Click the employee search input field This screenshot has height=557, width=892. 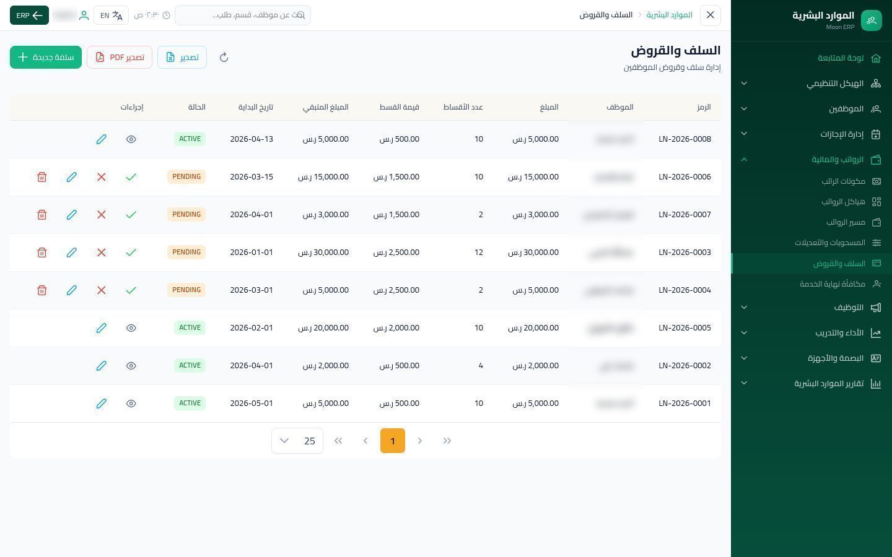coord(243,15)
